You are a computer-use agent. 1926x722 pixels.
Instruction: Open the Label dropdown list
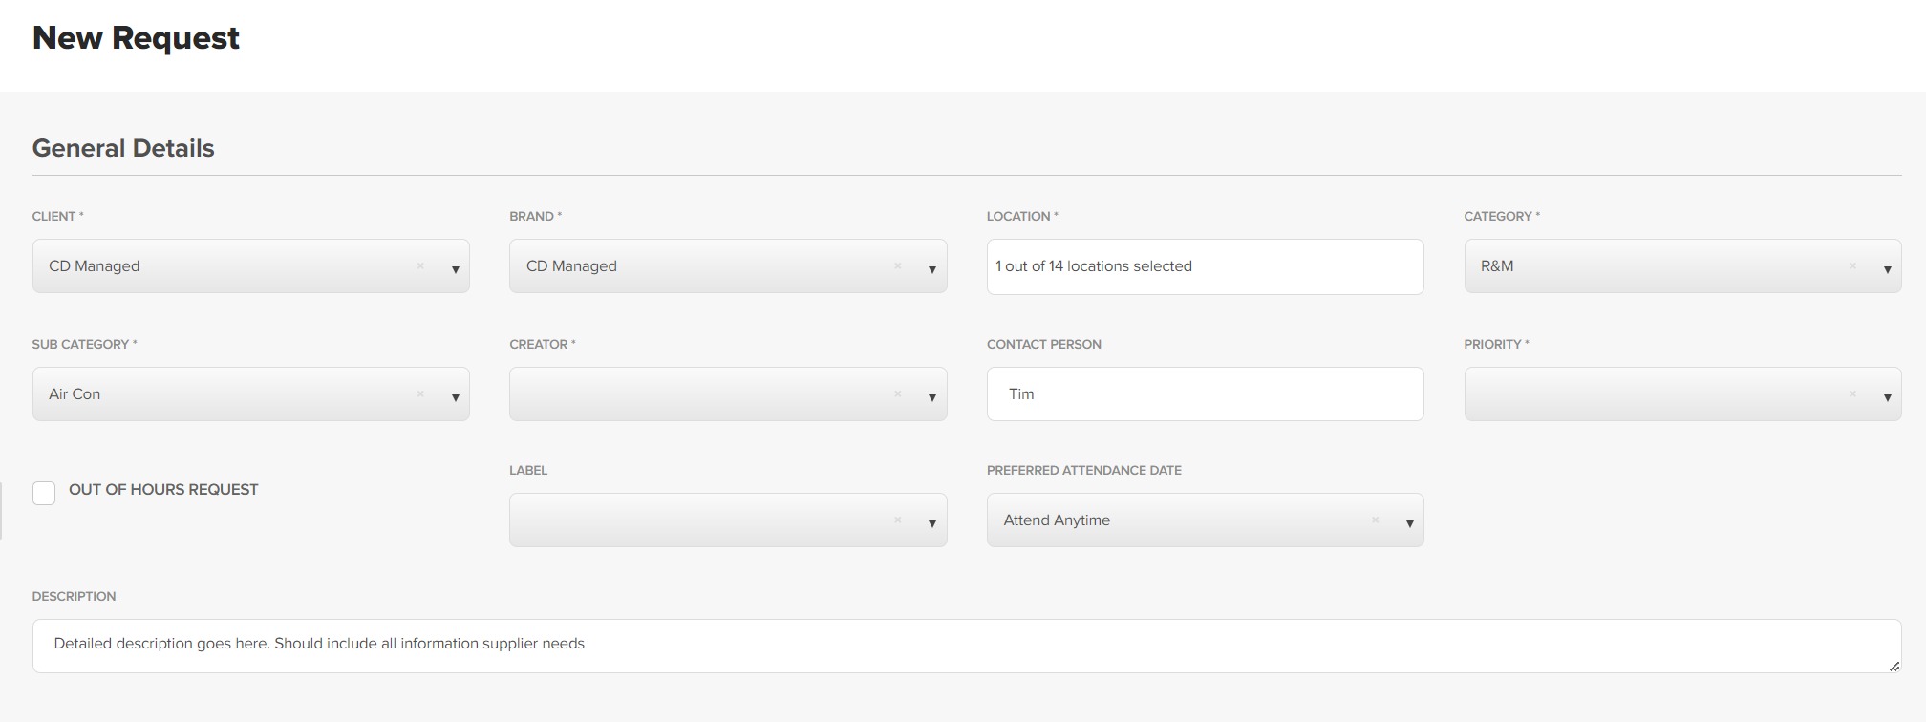(931, 523)
